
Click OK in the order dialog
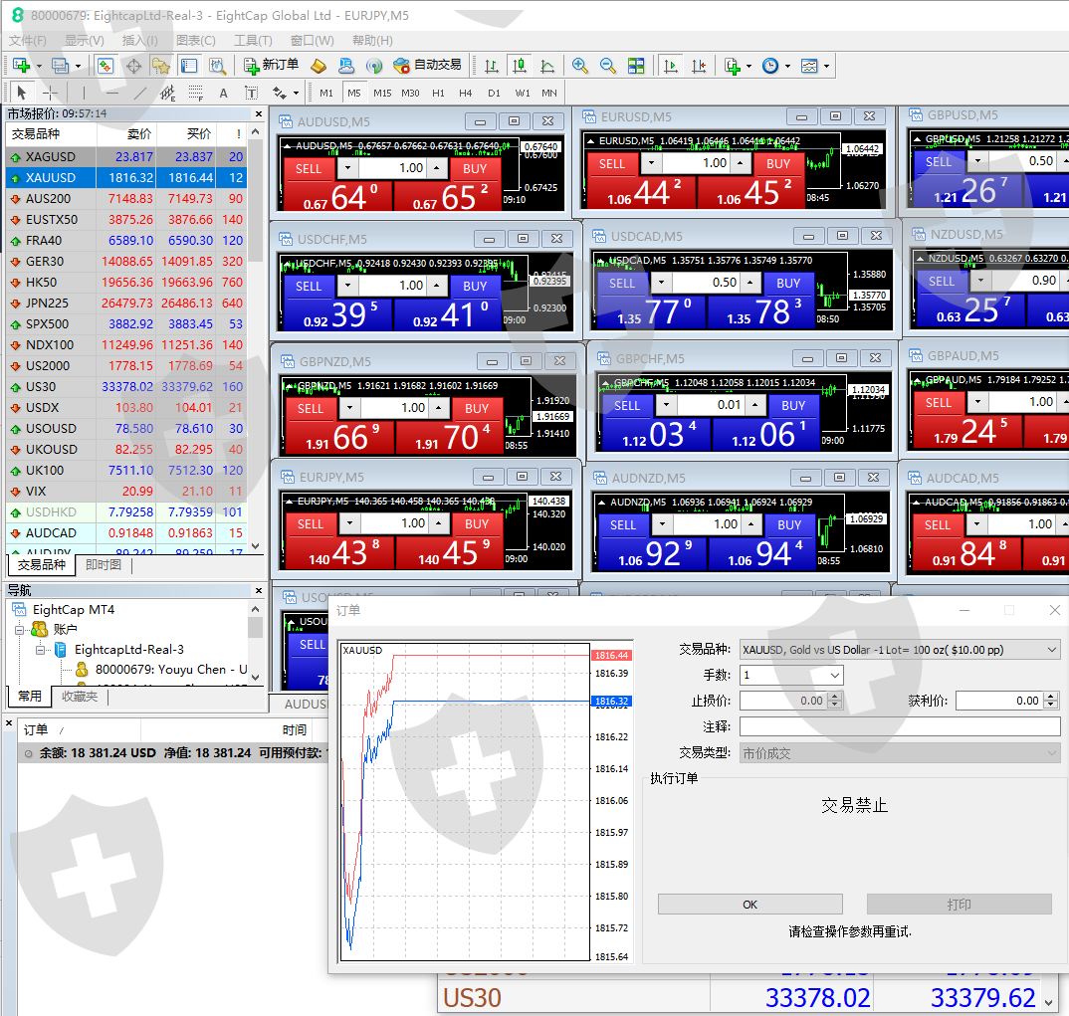pos(749,905)
